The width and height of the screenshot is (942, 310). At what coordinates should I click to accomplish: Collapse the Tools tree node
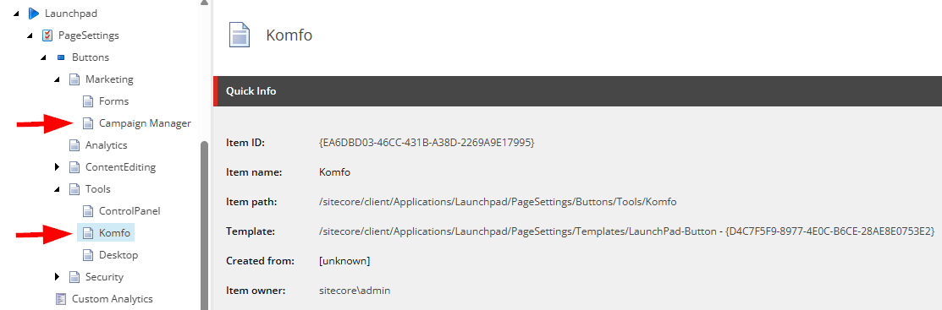tap(57, 189)
